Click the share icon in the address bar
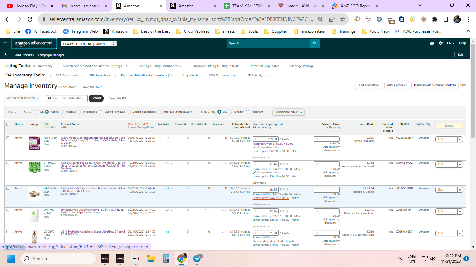 click(x=332, y=19)
